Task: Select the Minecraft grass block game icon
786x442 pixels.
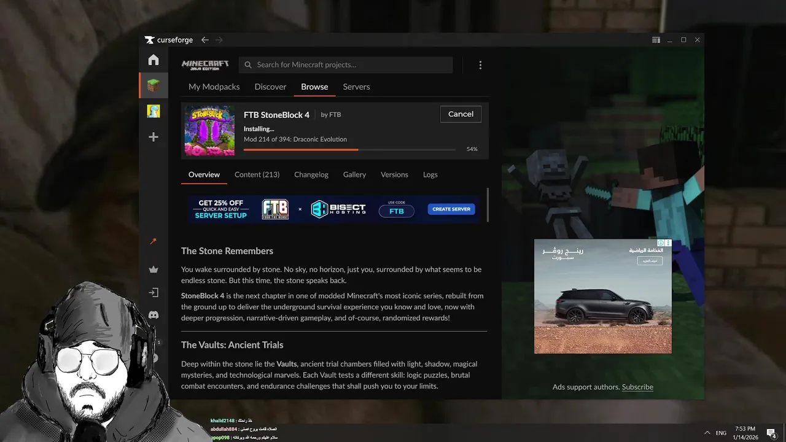Action: click(x=154, y=85)
